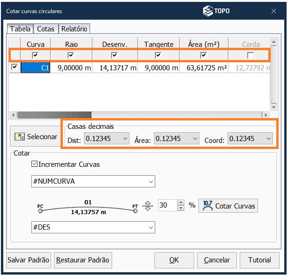288x276 pixels.
Task: Increase the percent value with up arrow
Action: 181,203
